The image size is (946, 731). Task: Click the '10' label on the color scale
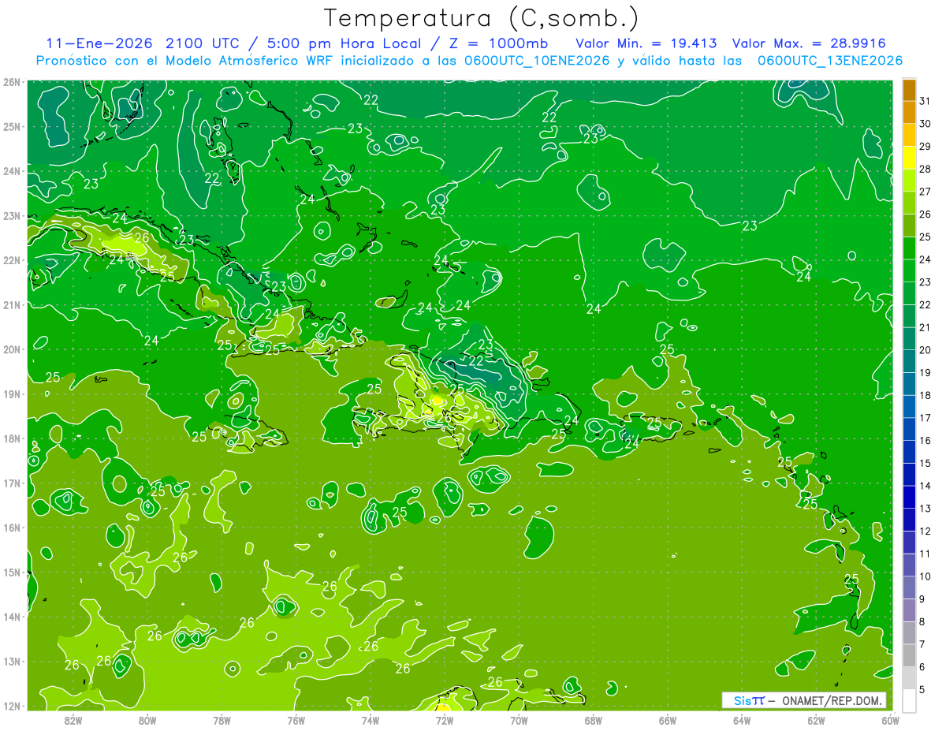click(x=925, y=576)
